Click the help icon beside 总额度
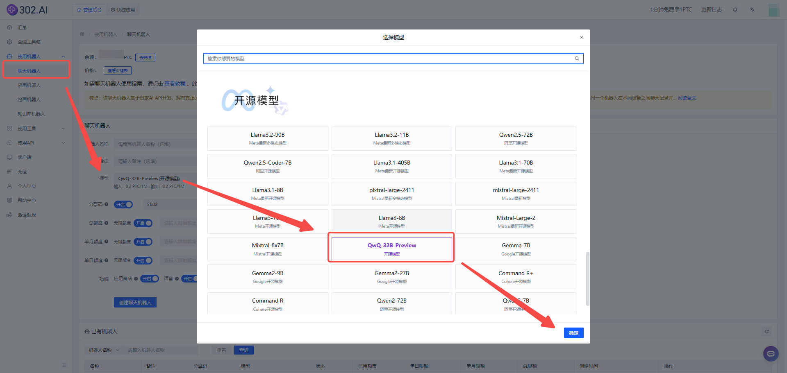The image size is (787, 373). (107, 223)
